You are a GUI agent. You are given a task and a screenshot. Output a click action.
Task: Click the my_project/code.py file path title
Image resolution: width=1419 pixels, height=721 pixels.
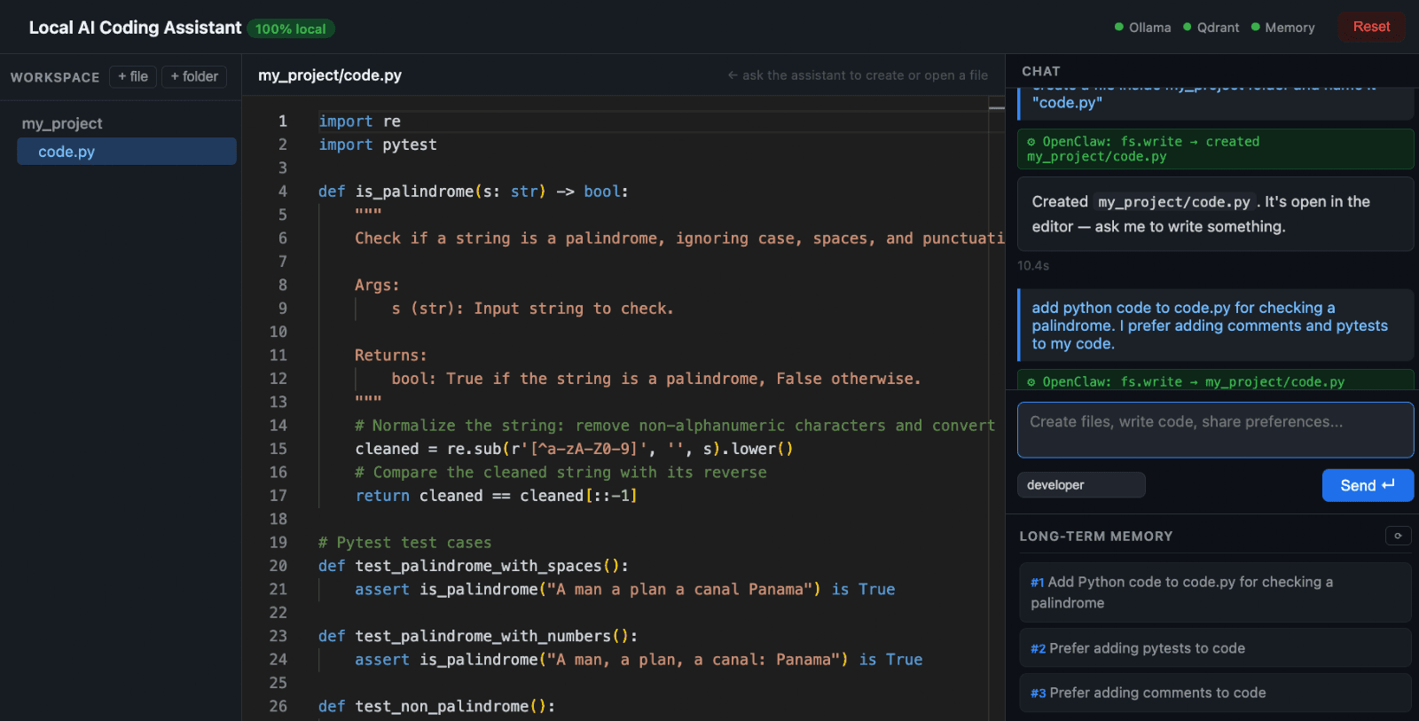click(330, 75)
